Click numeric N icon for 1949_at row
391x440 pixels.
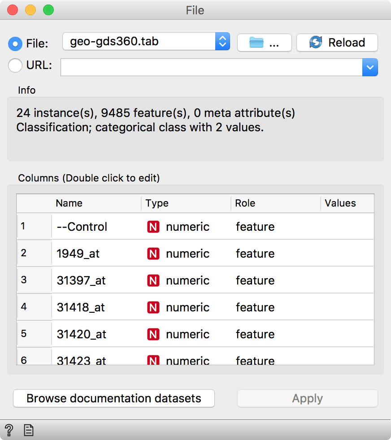[153, 254]
